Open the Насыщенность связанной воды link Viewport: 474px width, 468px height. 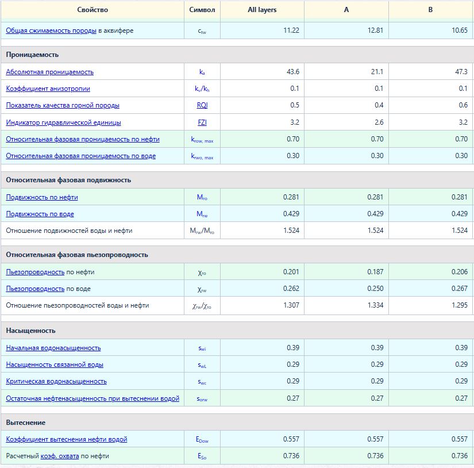coord(55,365)
